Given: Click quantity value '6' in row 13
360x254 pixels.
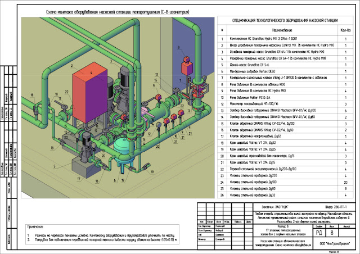Looking at the screenshot, I should pyautogui.click(x=345, y=111).
